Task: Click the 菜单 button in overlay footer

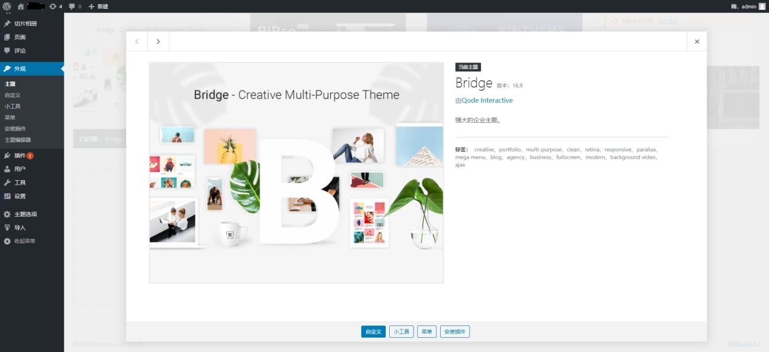Action: 427,332
